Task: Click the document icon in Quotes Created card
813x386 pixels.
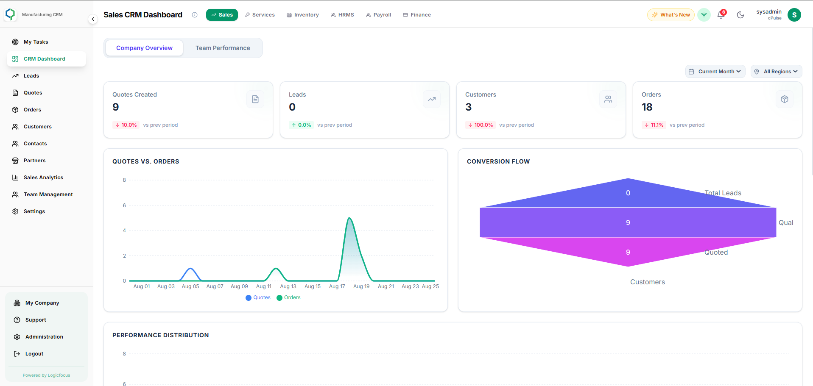Action: click(x=255, y=99)
